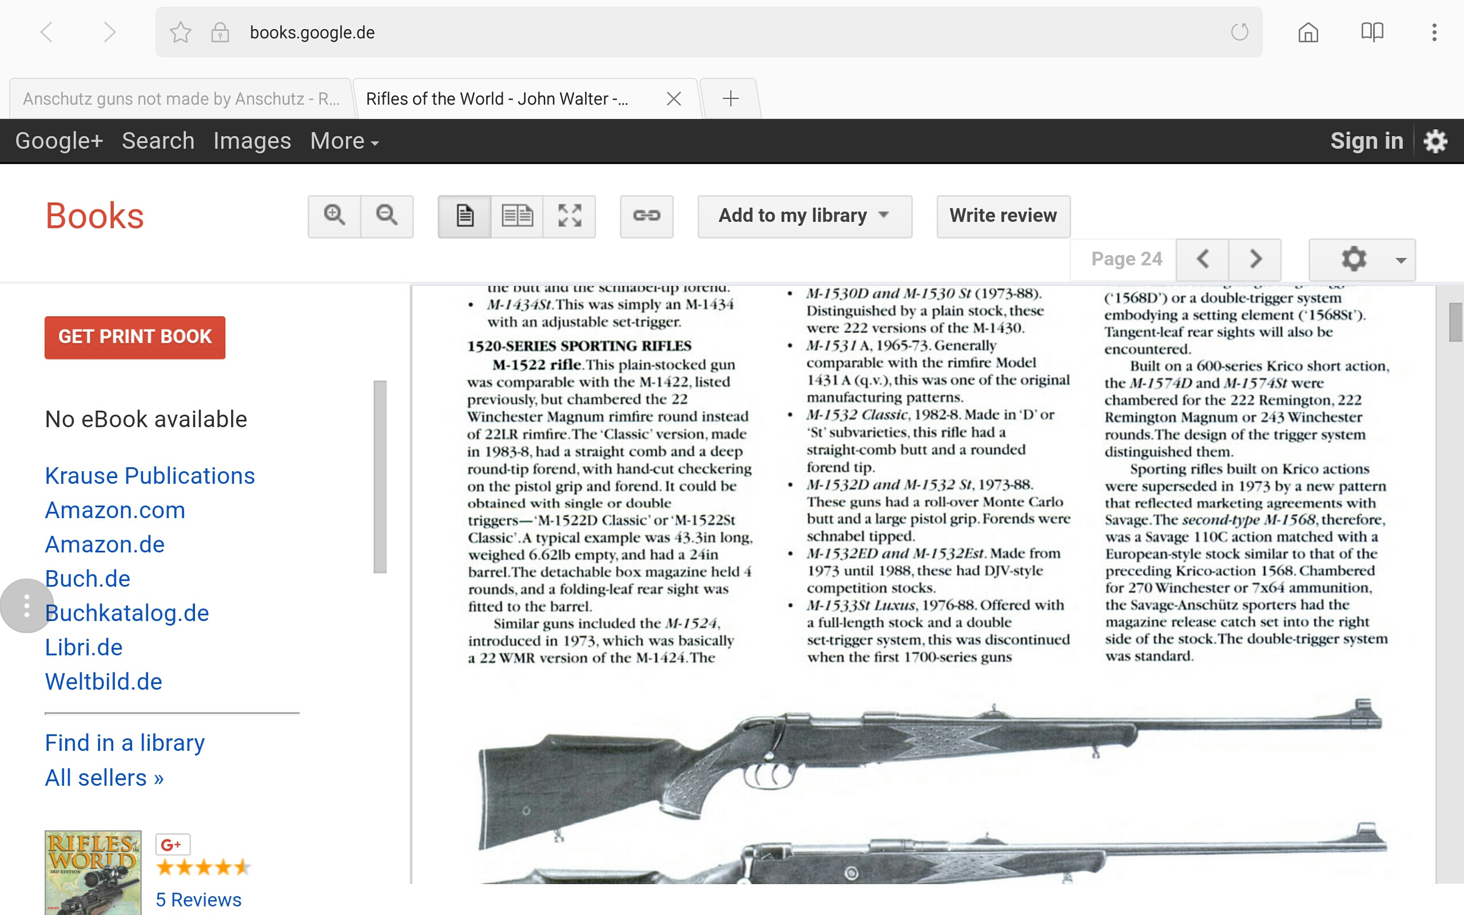Click All sellers link
The height and width of the screenshot is (915, 1464).
pyautogui.click(x=104, y=778)
